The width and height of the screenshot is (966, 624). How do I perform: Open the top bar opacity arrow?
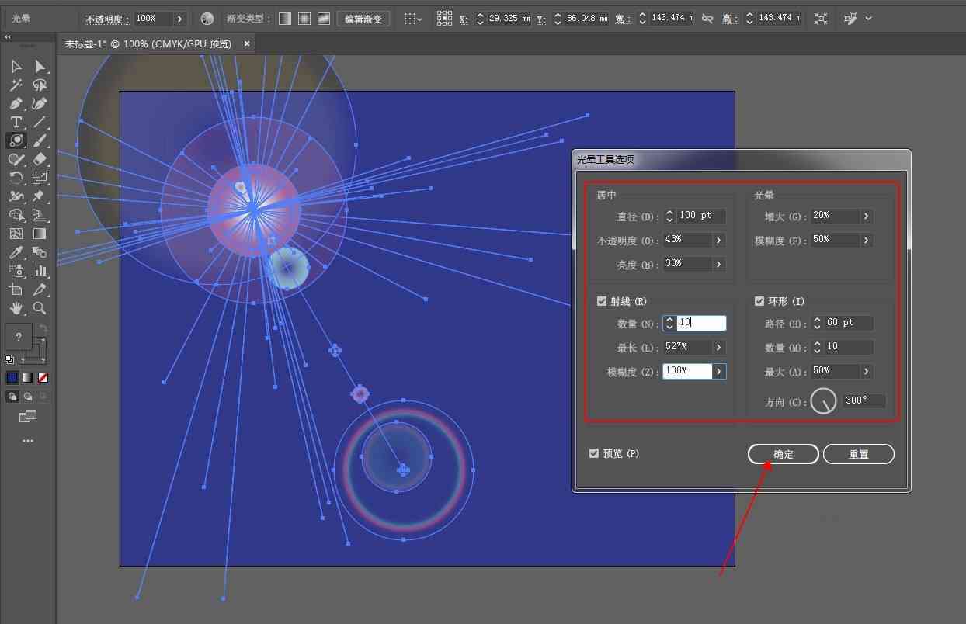pyautogui.click(x=180, y=18)
